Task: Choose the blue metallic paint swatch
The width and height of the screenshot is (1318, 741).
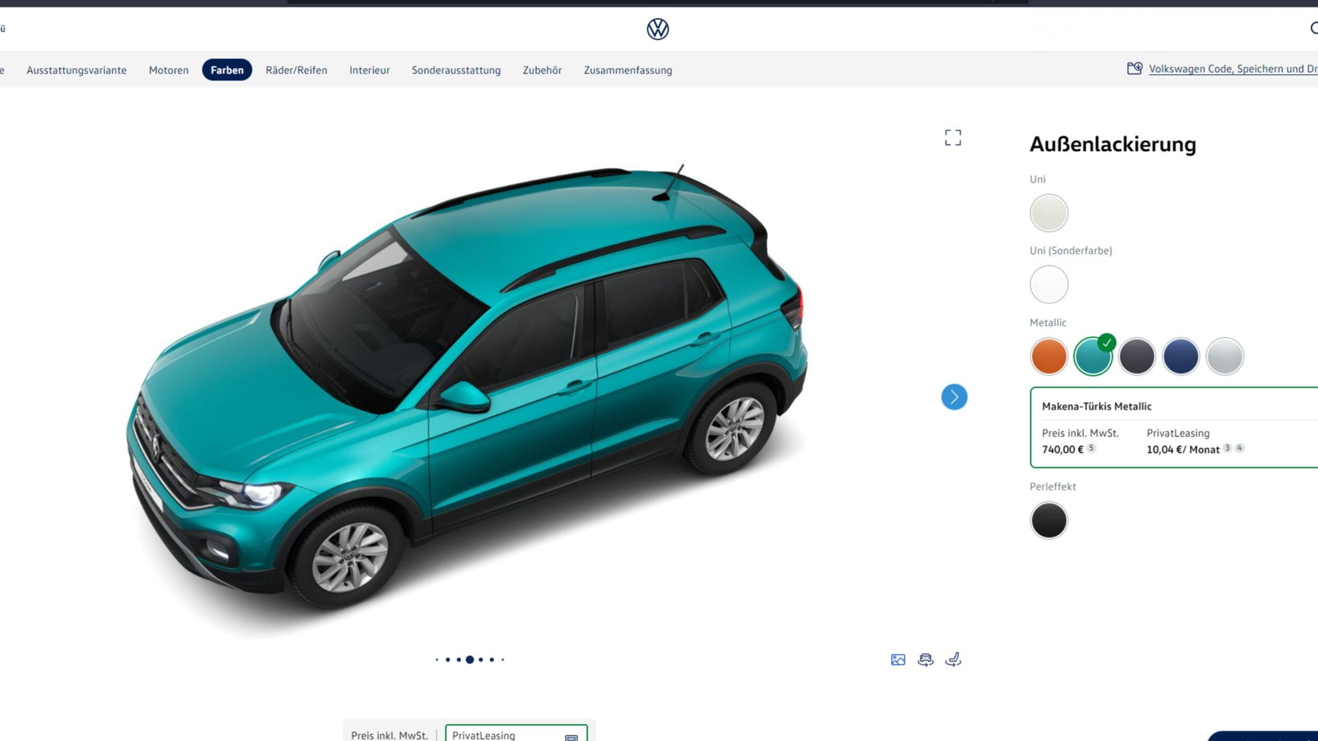Action: click(1181, 357)
